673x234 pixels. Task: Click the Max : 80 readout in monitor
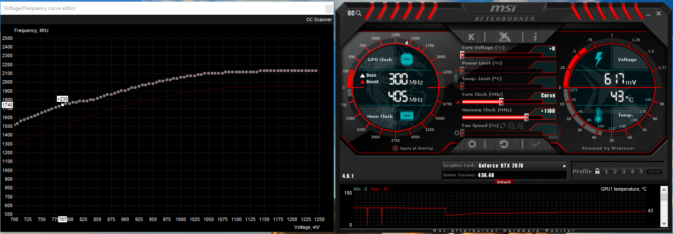pos(380,189)
